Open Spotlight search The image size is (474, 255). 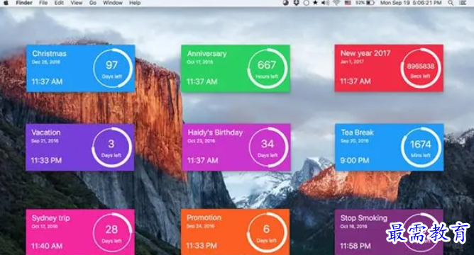451,3
